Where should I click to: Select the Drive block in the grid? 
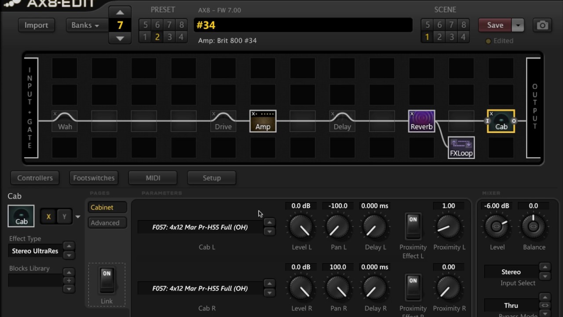223,121
